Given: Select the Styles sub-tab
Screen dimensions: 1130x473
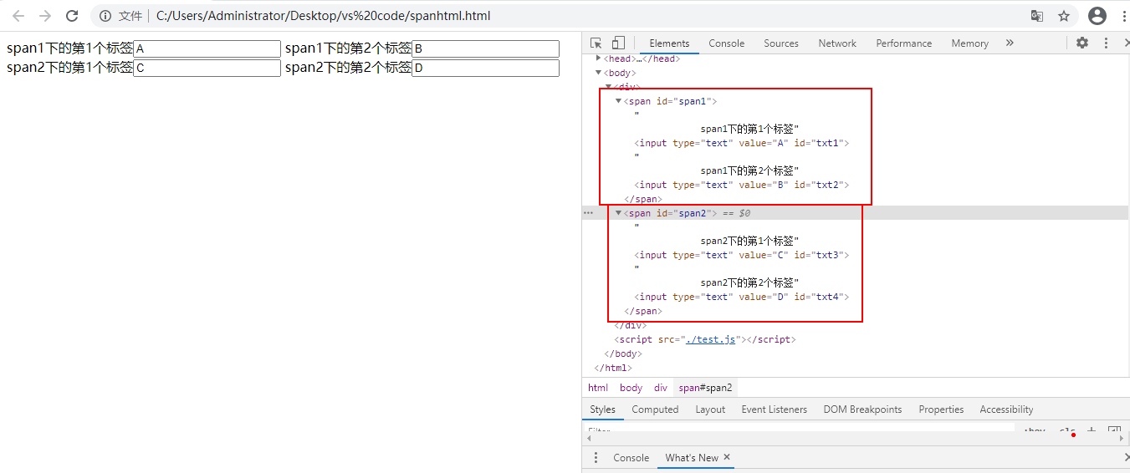Looking at the screenshot, I should pos(602,409).
